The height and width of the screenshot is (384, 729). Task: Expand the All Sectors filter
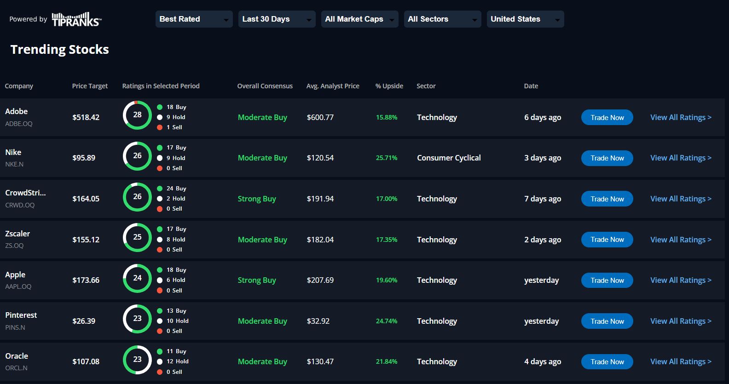coord(442,19)
